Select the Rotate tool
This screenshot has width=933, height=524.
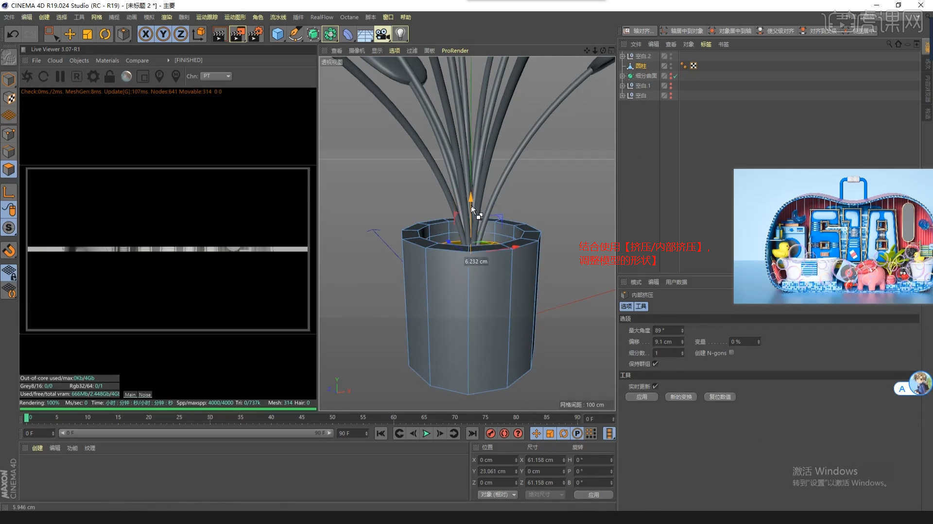point(105,34)
